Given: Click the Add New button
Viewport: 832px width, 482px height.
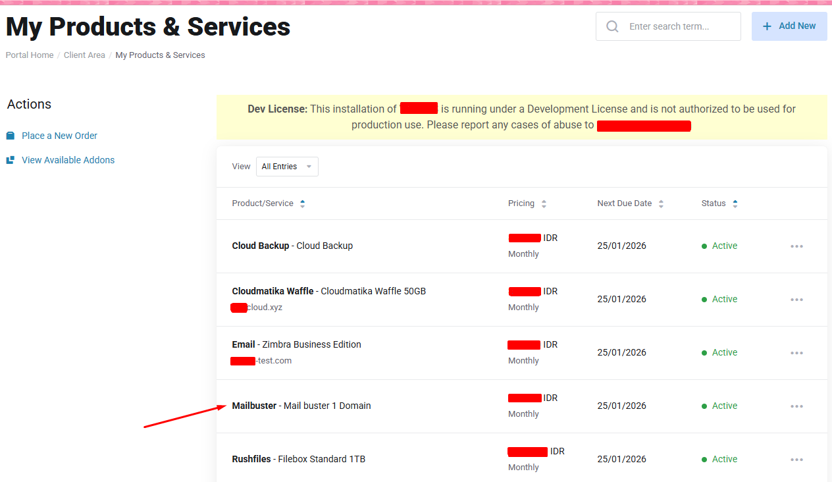Looking at the screenshot, I should tap(789, 26).
